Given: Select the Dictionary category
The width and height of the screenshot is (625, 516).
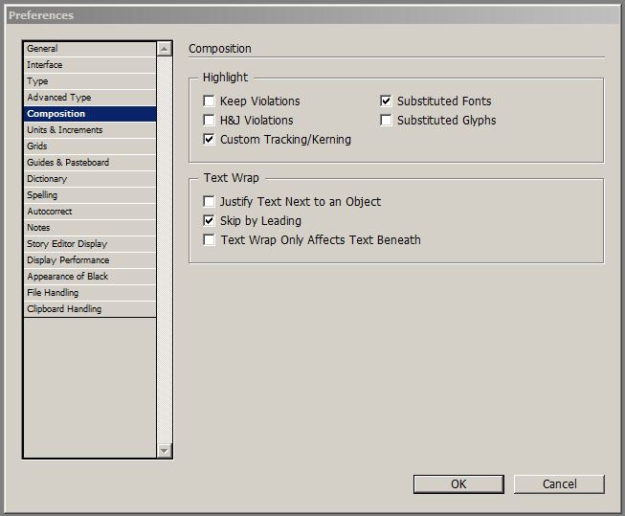Looking at the screenshot, I should pos(90,179).
